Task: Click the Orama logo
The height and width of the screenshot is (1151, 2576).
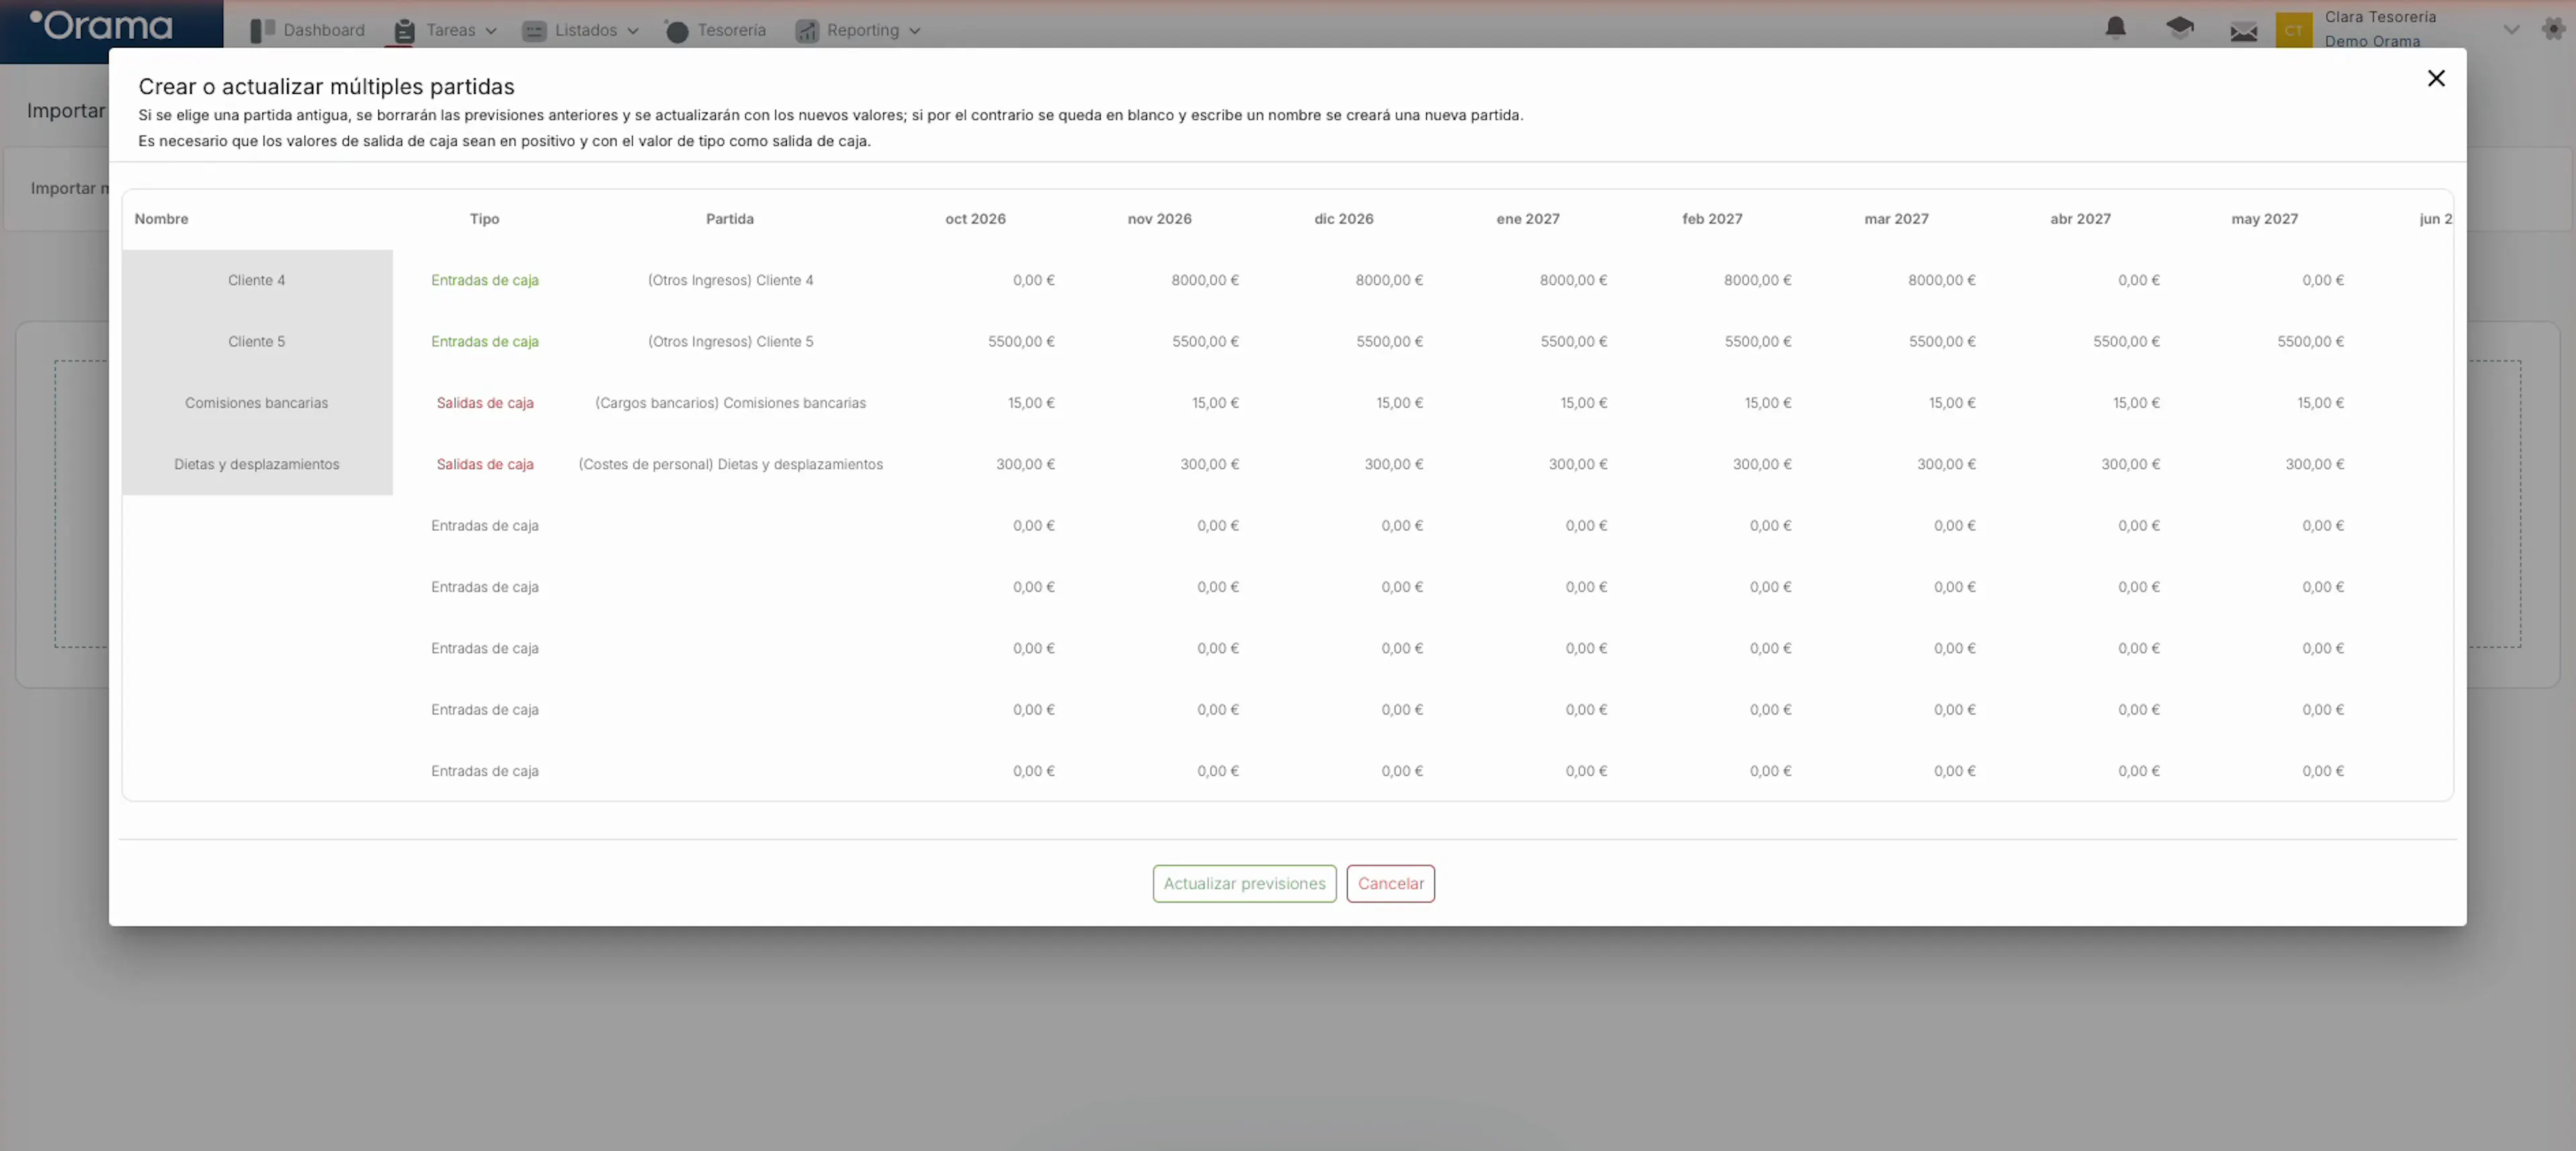Action: coord(101,25)
